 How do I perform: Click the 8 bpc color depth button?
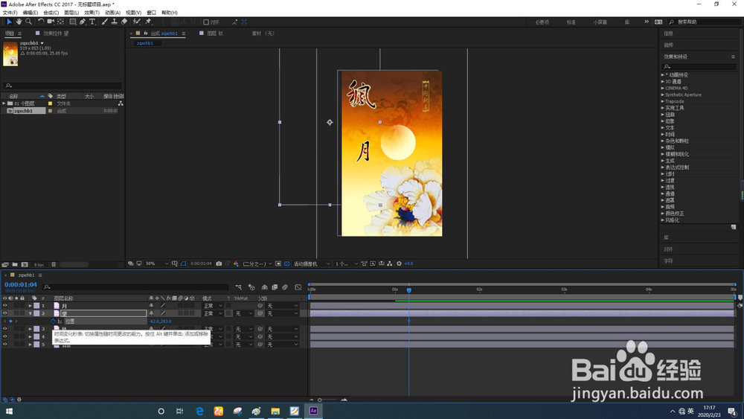point(39,264)
